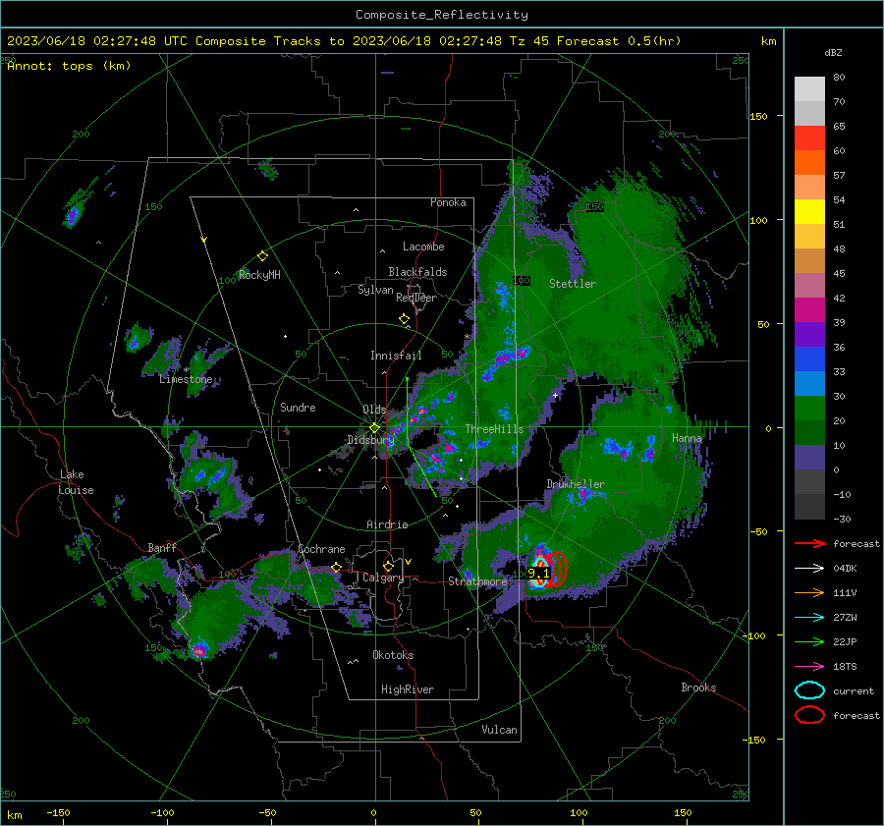This screenshot has height=826, width=884.
Task: Click the red 60-65 dBZ color swatch
Action: [x=809, y=138]
